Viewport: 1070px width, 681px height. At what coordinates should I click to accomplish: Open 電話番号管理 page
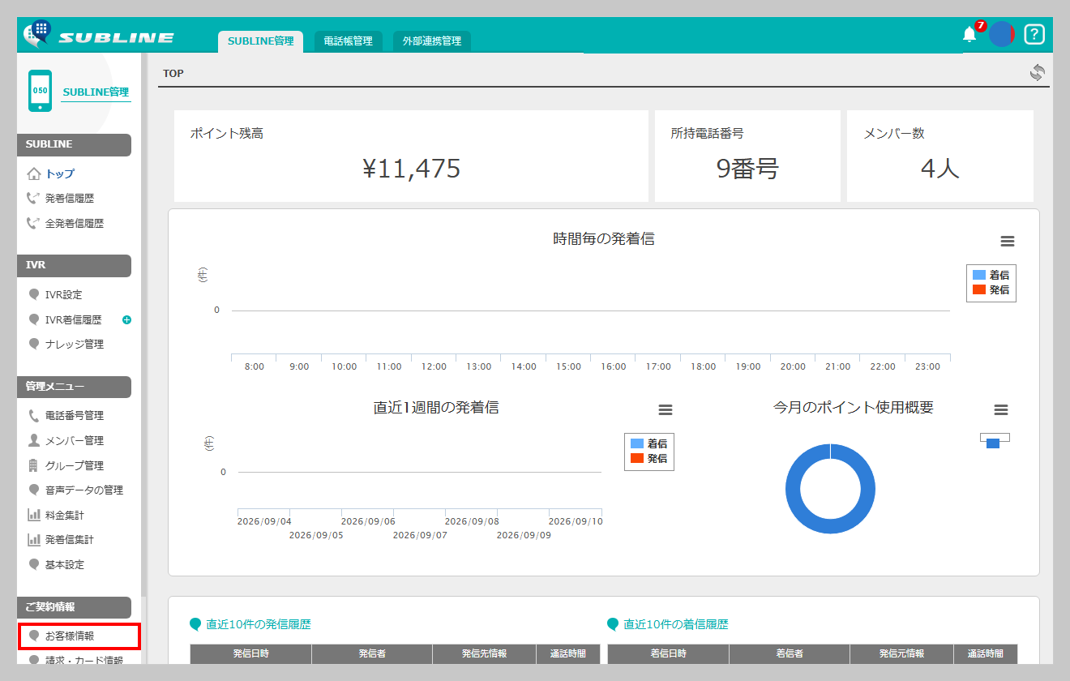pyautogui.click(x=75, y=416)
